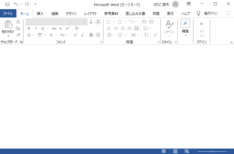This screenshot has width=234, height=154.
Task: Click the Increase Indent icon
Action: point(151,22)
